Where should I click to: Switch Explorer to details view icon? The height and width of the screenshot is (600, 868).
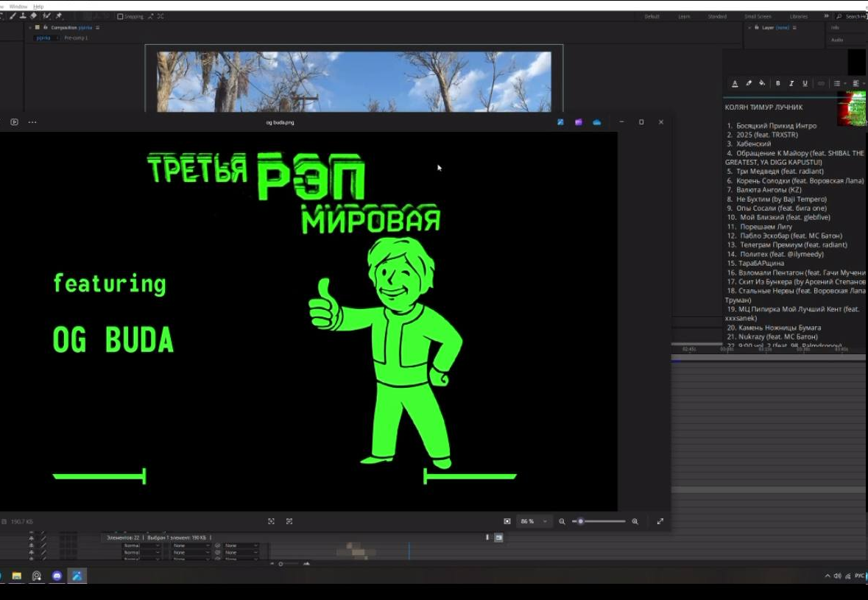487,537
